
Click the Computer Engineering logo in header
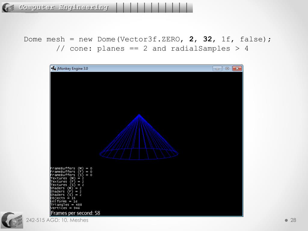[8, 8]
